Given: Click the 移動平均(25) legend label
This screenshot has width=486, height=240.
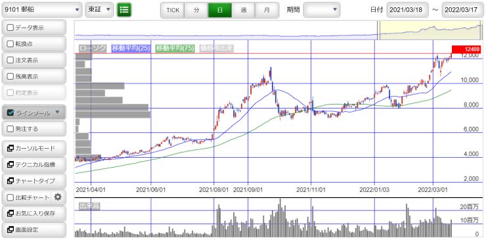Looking at the screenshot, I should point(131,48).
